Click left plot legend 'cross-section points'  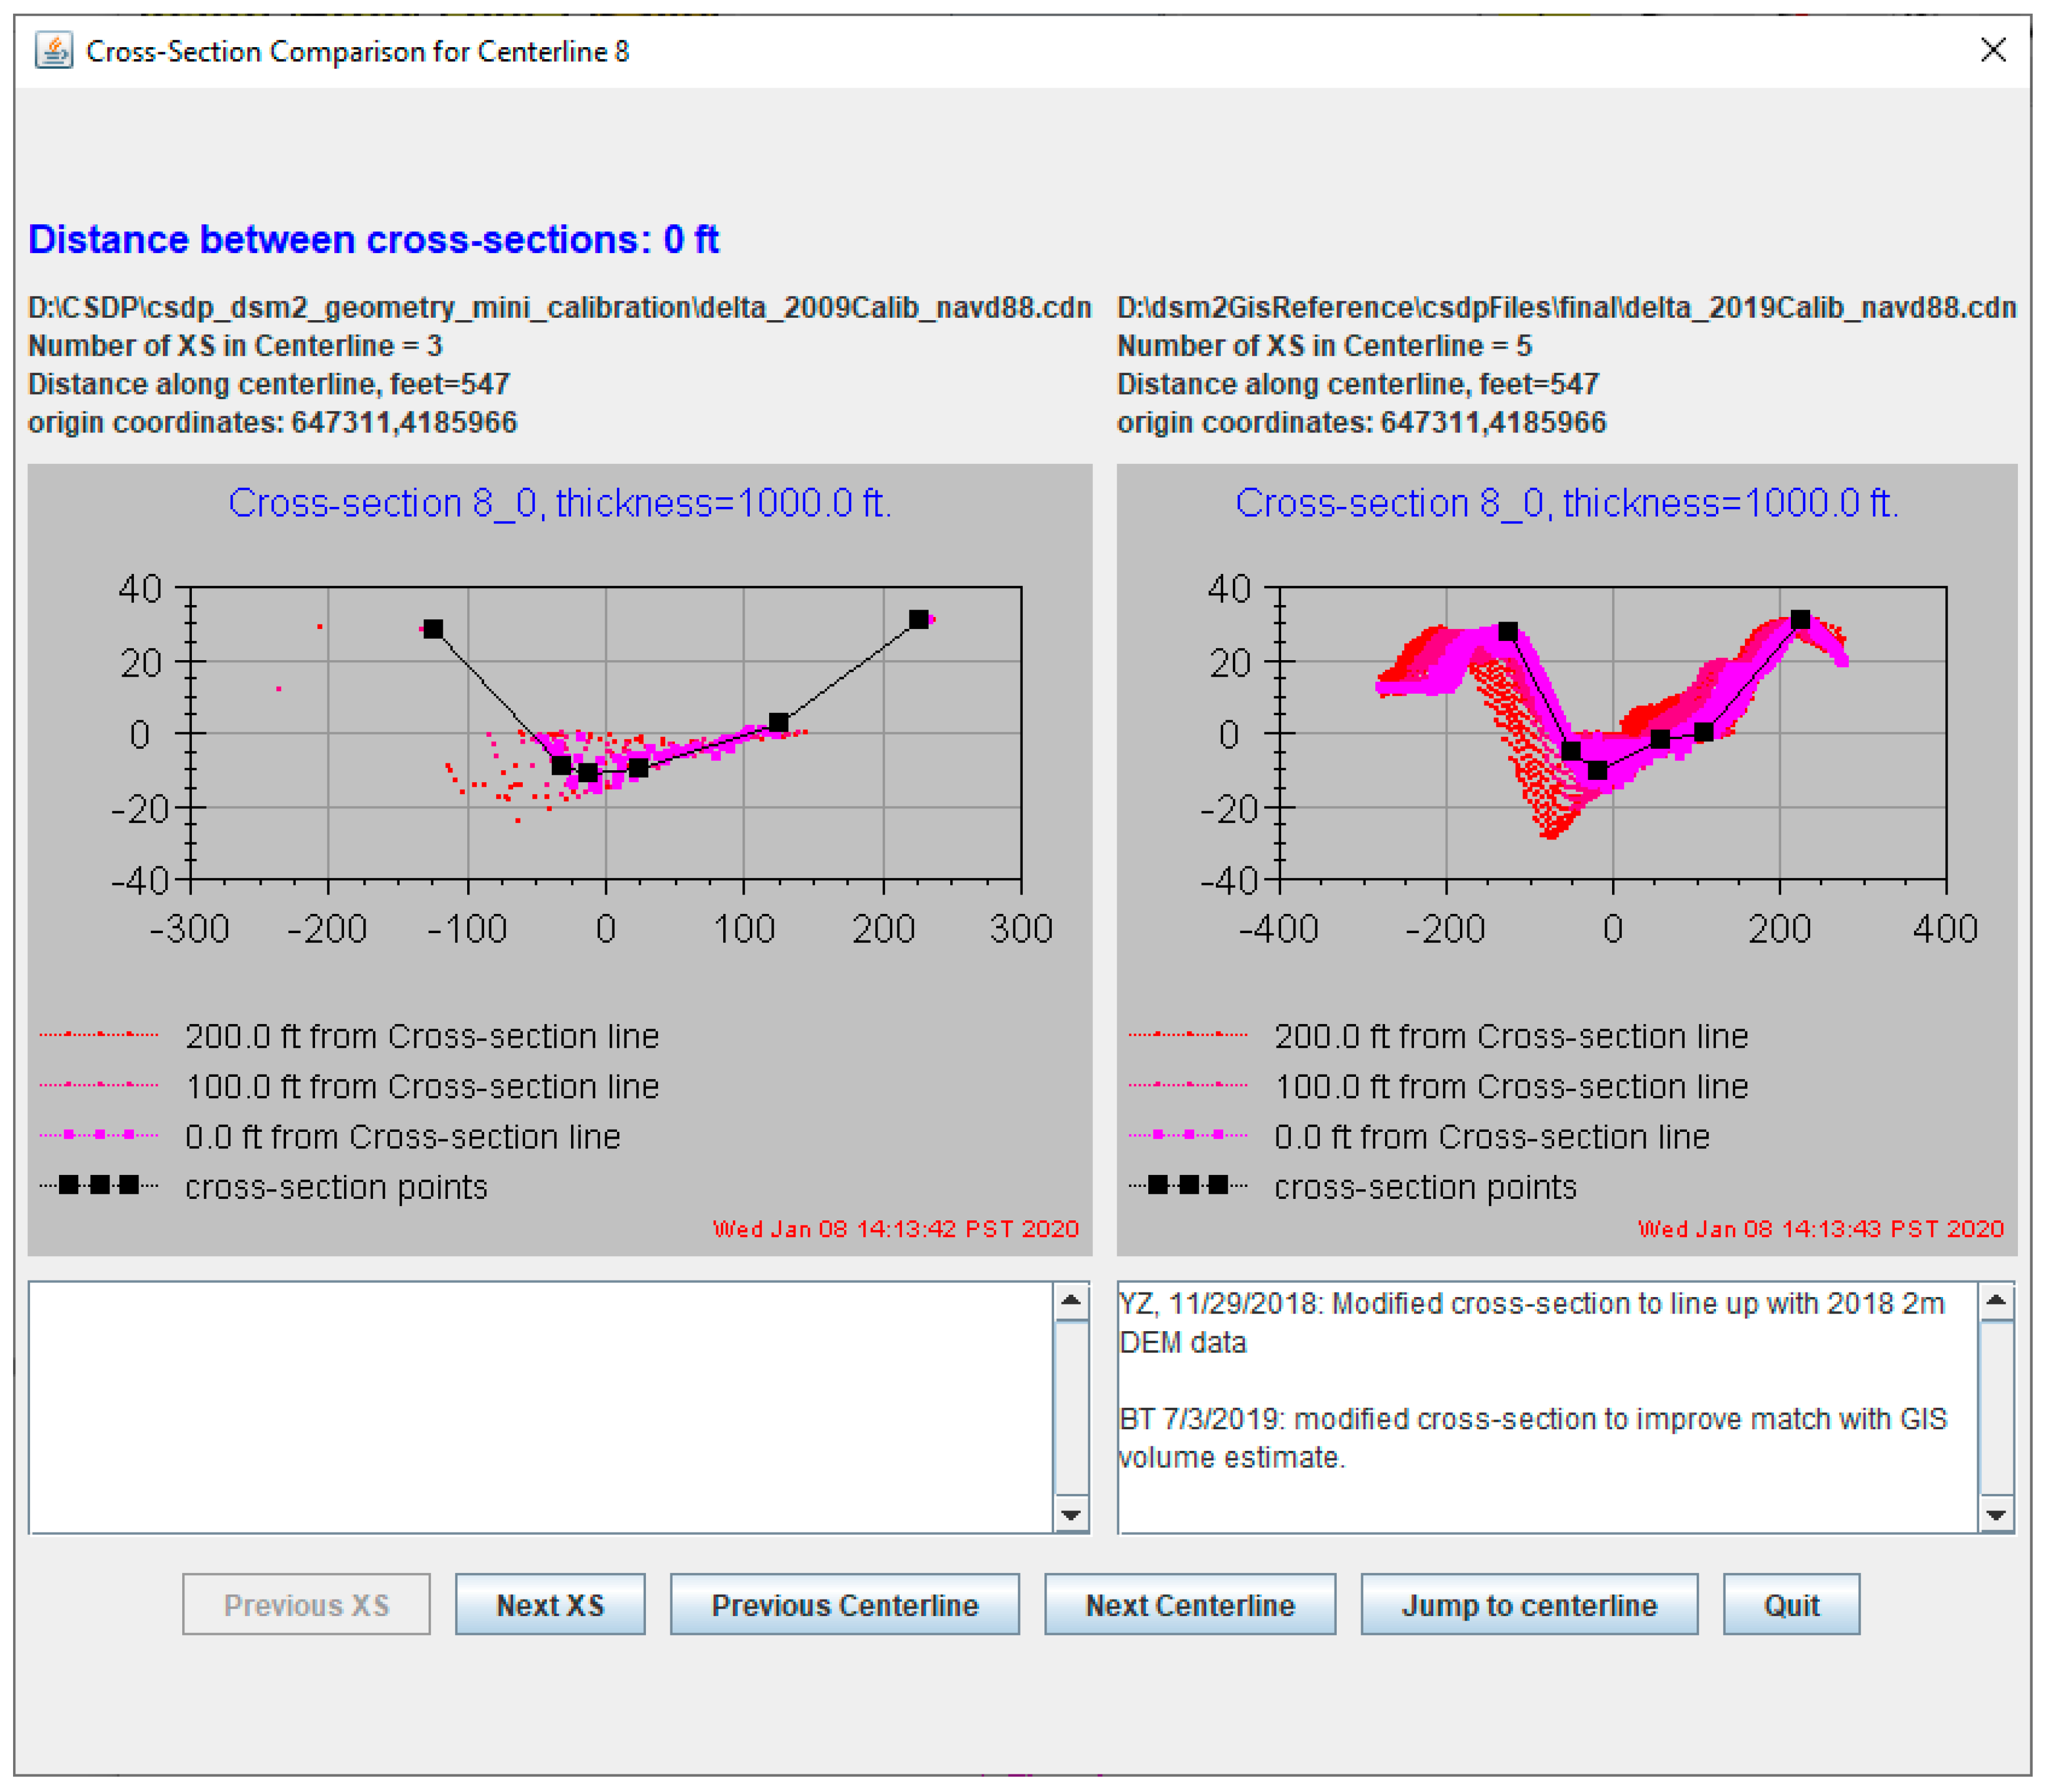(336, 1187)
